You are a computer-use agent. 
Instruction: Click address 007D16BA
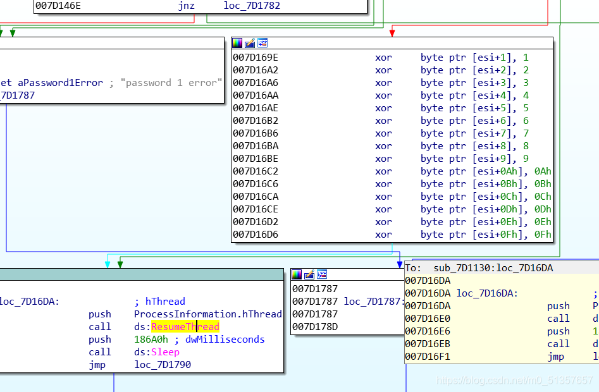coord(256,146)
